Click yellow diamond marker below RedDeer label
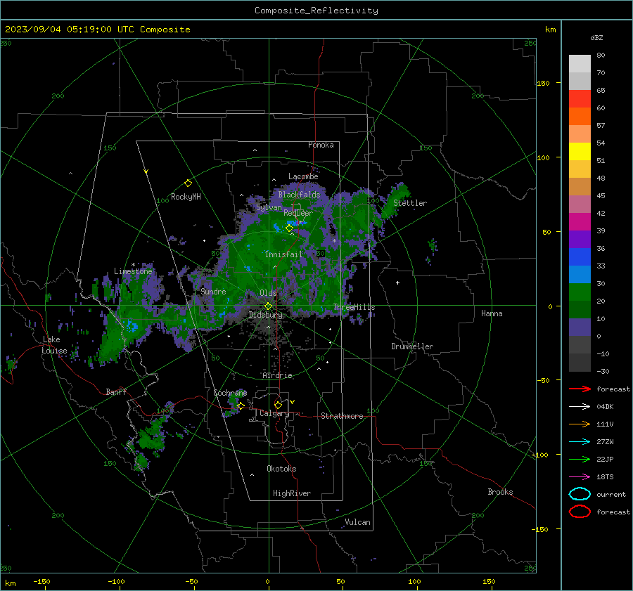633x591 pixels. point(289,228)
